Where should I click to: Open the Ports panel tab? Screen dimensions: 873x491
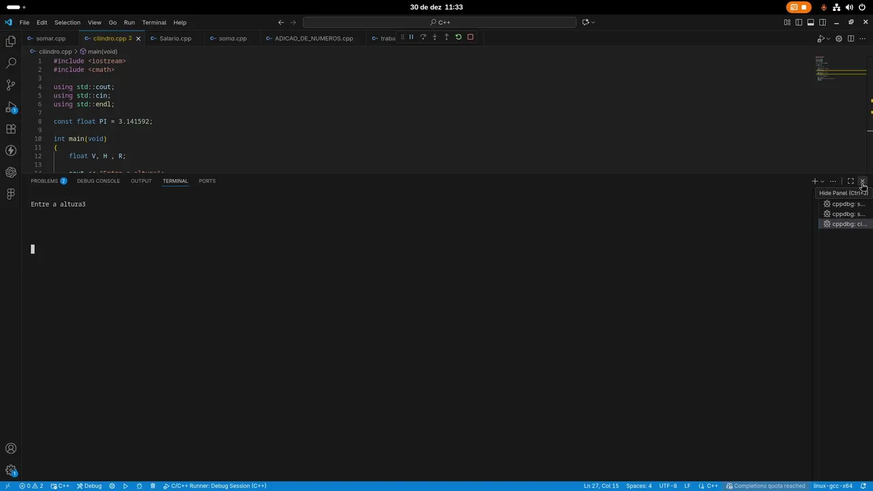(x=207, y=181)
